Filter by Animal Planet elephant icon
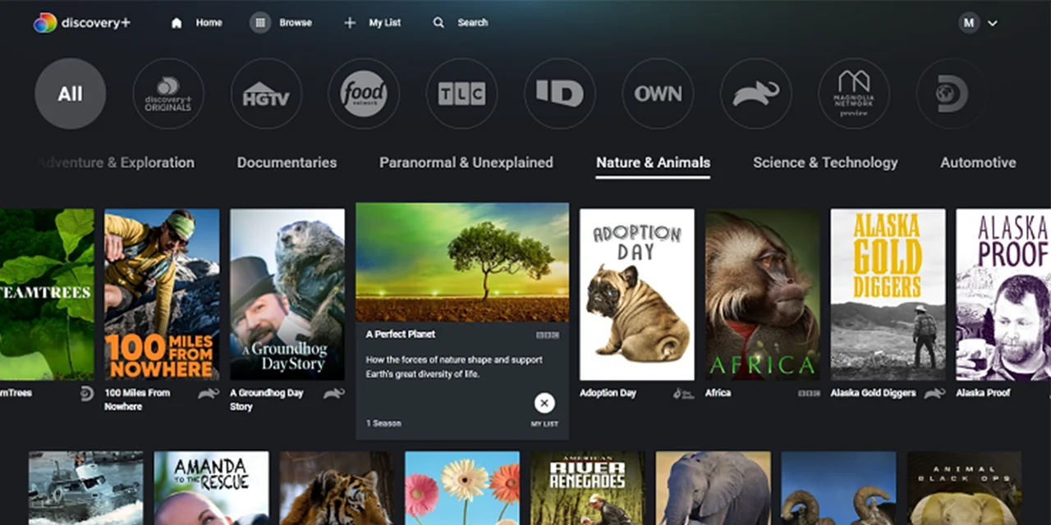Image resolution: width=1051 pixels, height=525 pixels. coord(756,94)
